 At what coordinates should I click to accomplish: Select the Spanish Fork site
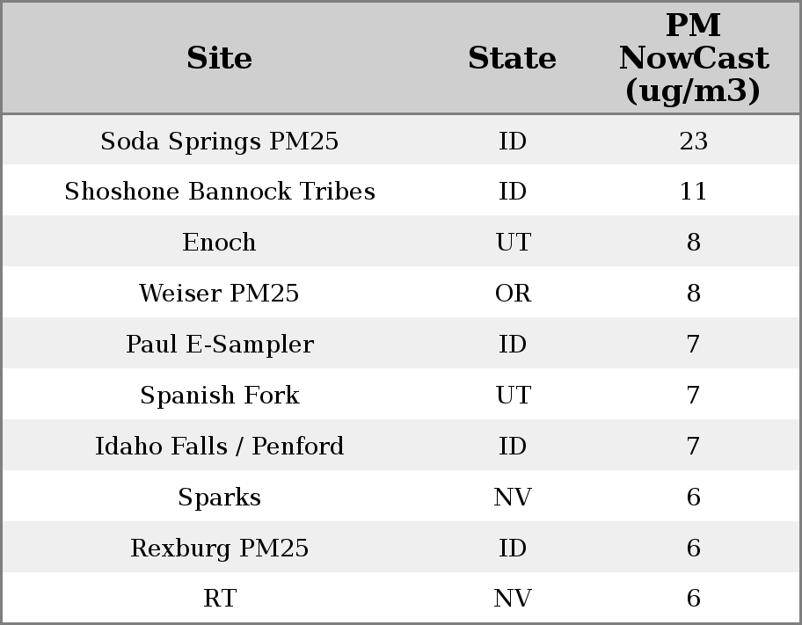(x=219, y=396)
